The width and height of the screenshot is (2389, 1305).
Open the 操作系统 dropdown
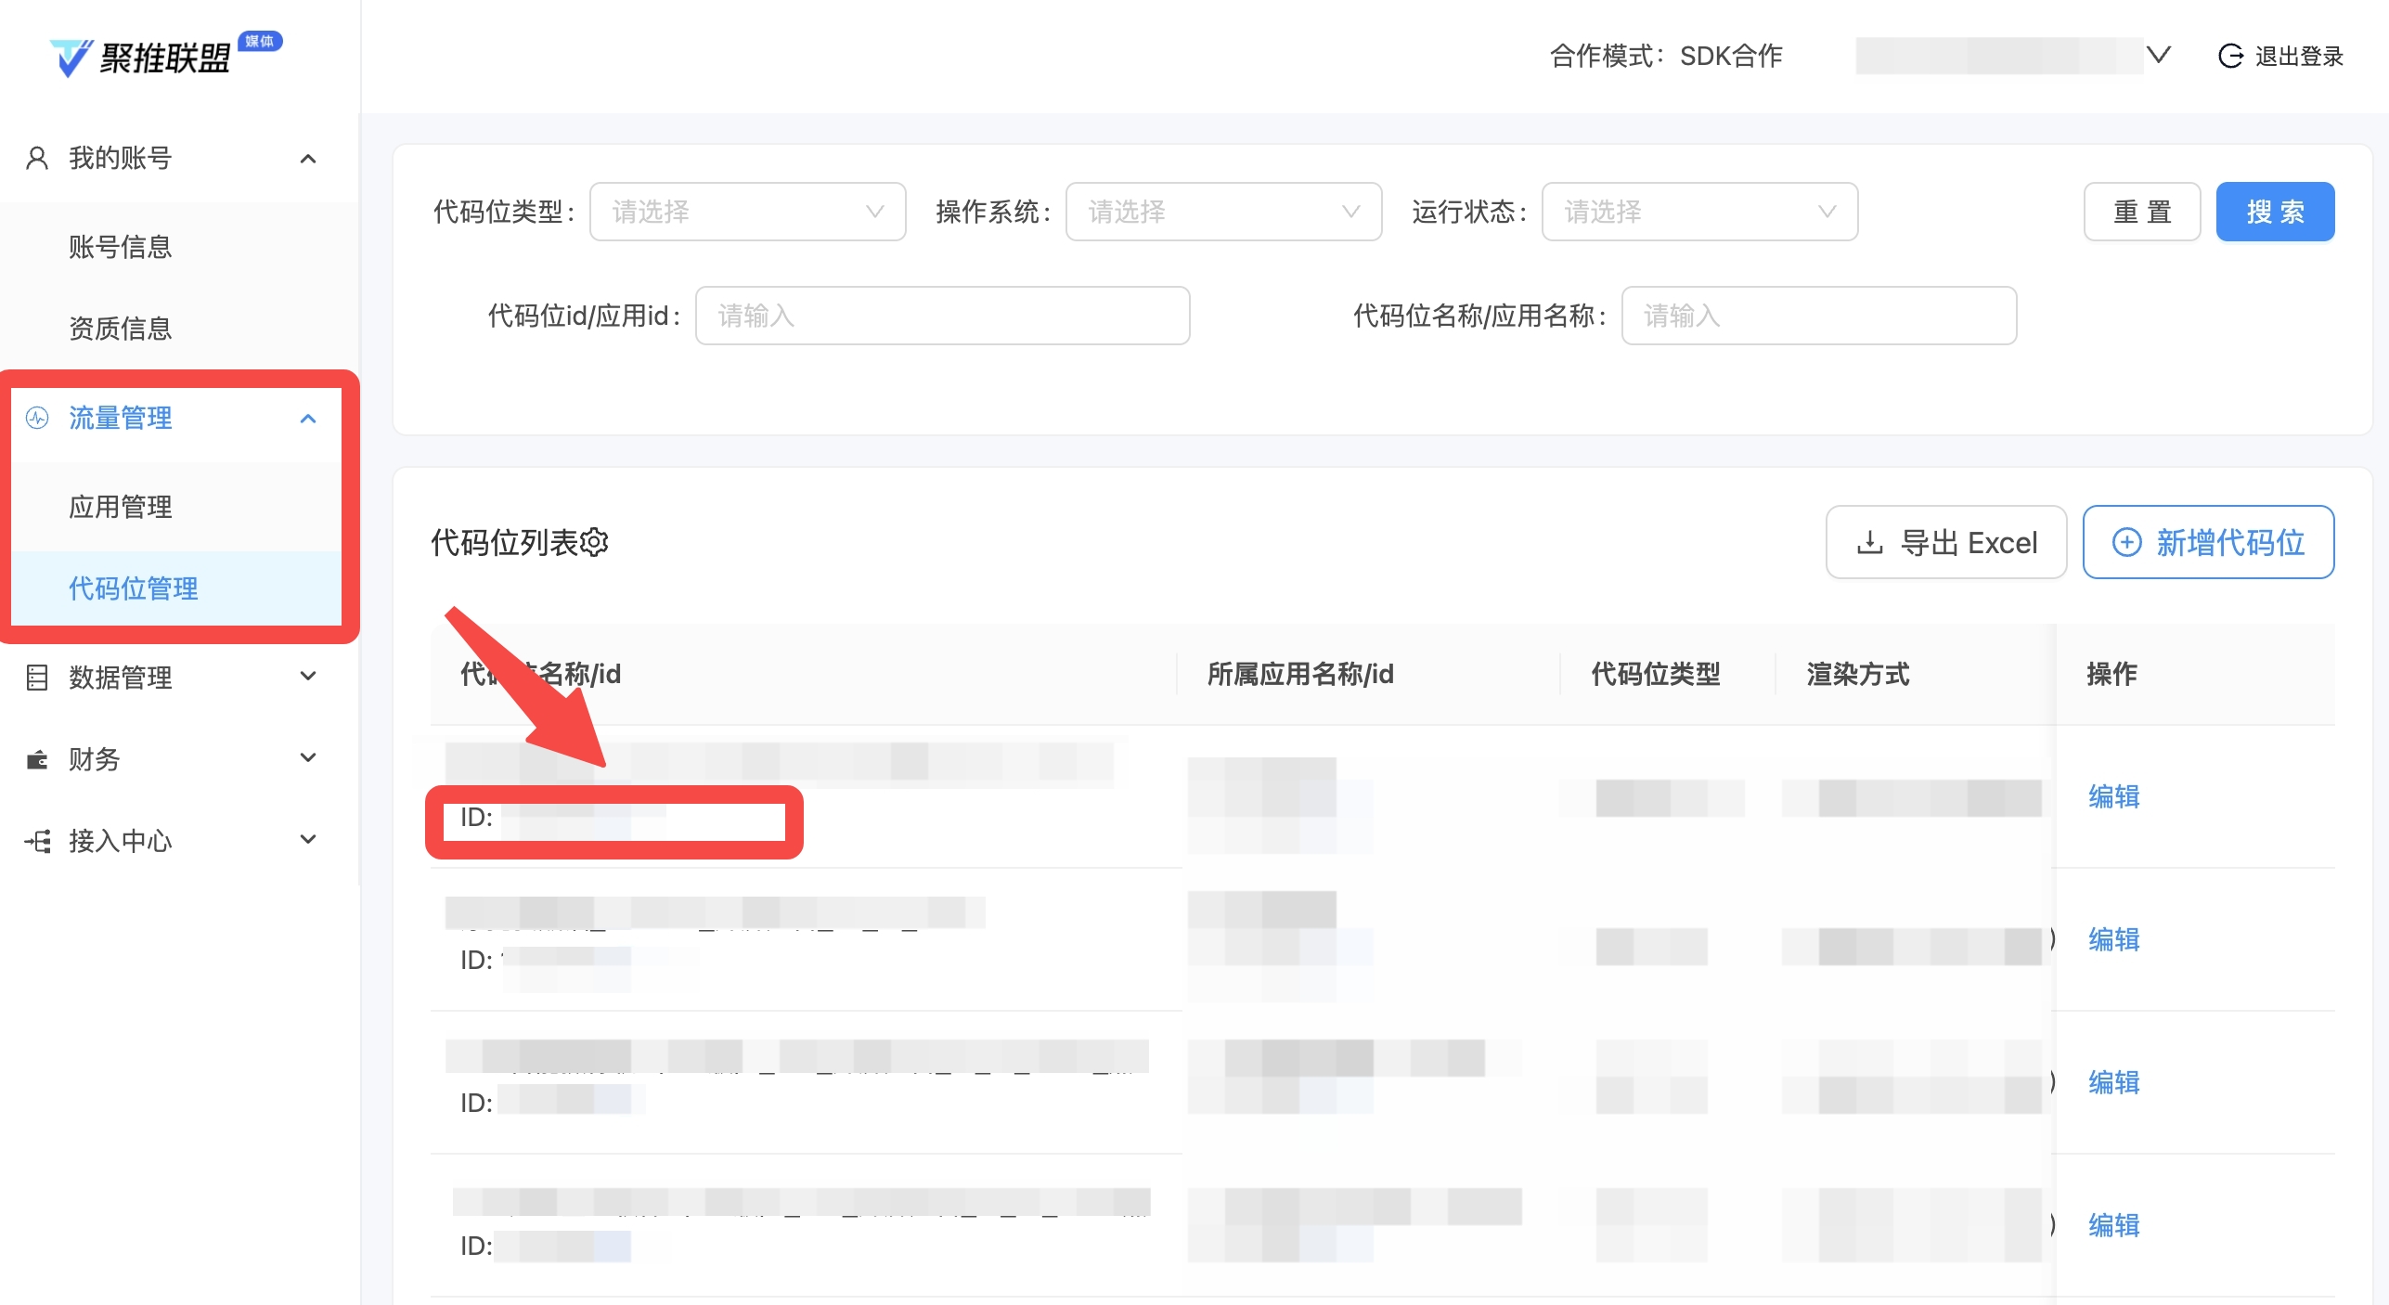pyautogui.click(x=1223, y=212)
